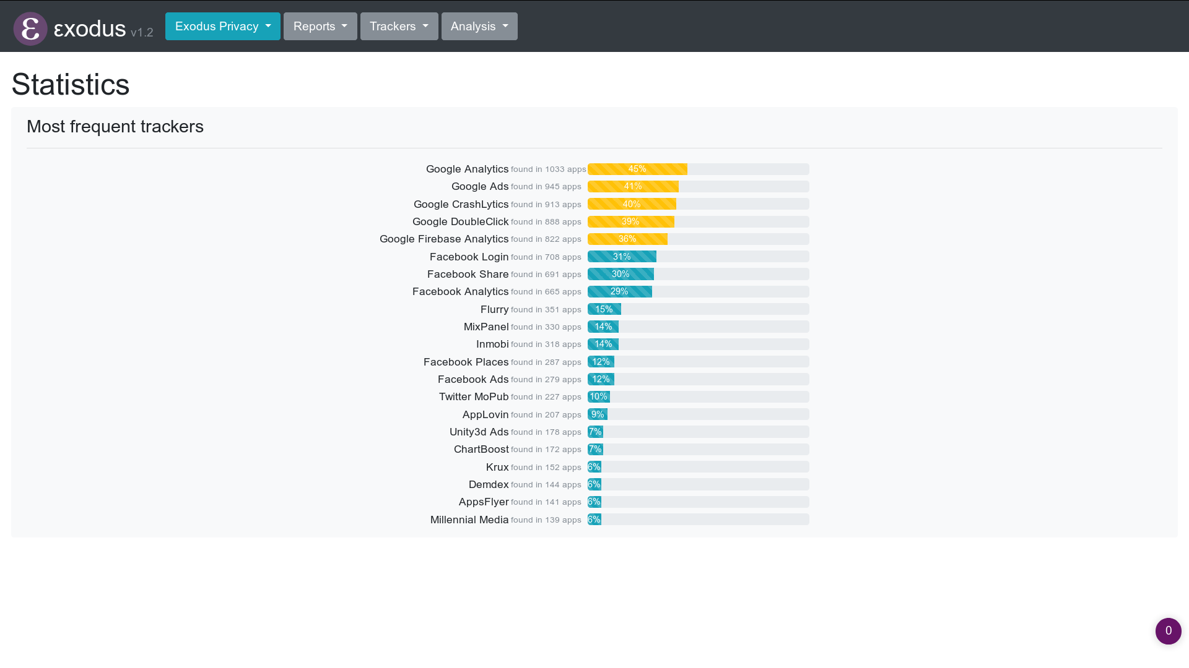This screenshot has height=668, width=1189.
Task: Click the 31% Facebook Login progress bar
Action: [x=622, y=257]
